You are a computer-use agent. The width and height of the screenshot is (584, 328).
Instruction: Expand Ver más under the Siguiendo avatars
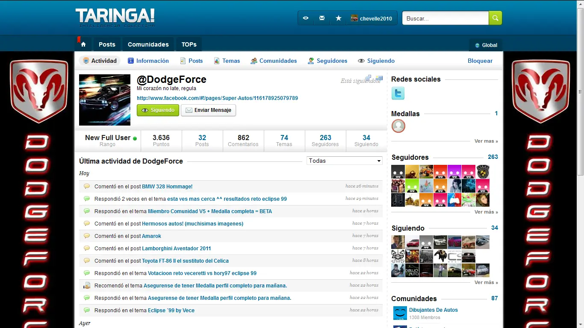click(486, 282)
